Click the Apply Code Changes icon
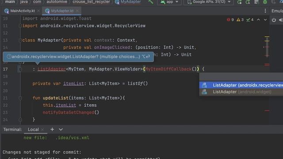The image size is (283, 159). pos(248,2)
